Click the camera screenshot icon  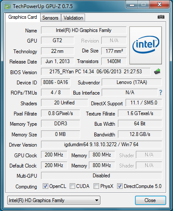(161, 17)
